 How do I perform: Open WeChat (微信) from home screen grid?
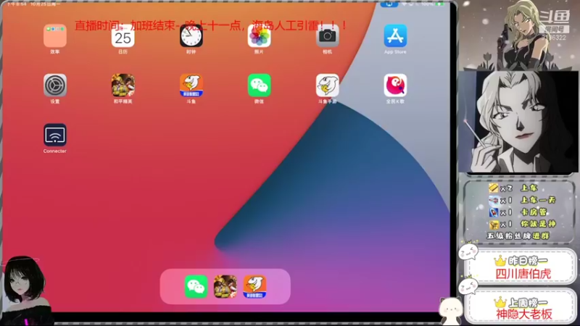(259, 85)
